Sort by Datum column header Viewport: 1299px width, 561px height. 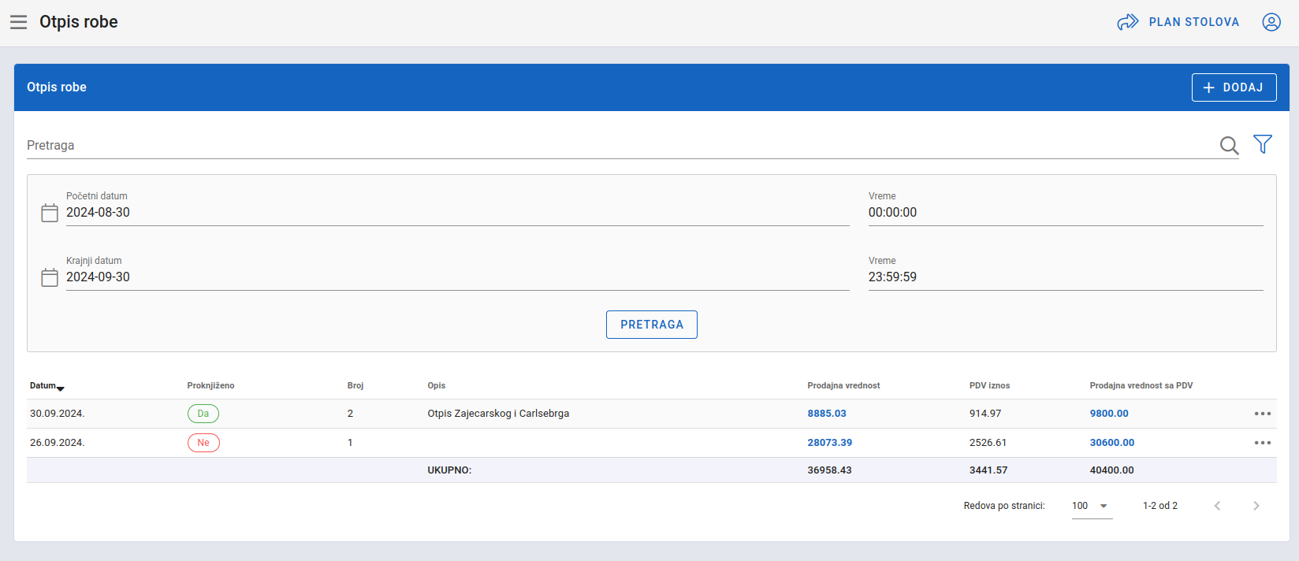click(43, 386)
